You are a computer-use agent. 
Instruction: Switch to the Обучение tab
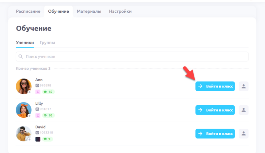point(58,11)
